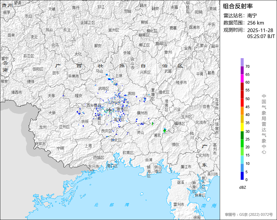This screenshot has height=220, width=277.
Task: Click the black cross radar center marker
Action: pyautogui.click(x=110, y=110)
